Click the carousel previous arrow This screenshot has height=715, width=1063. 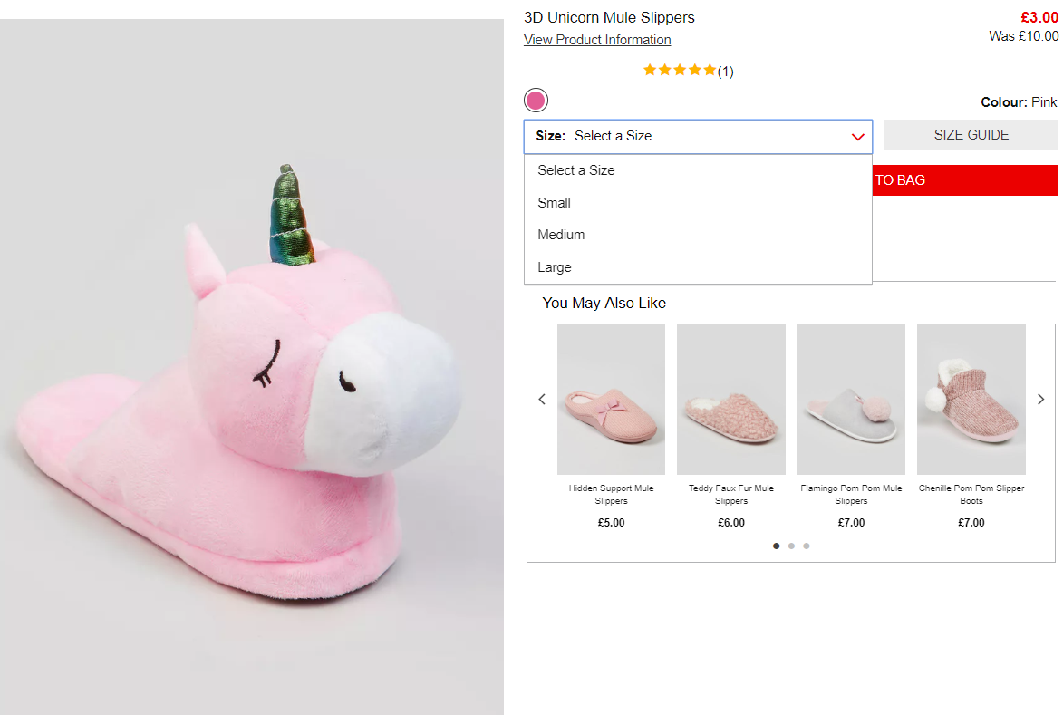coord(542,399)
